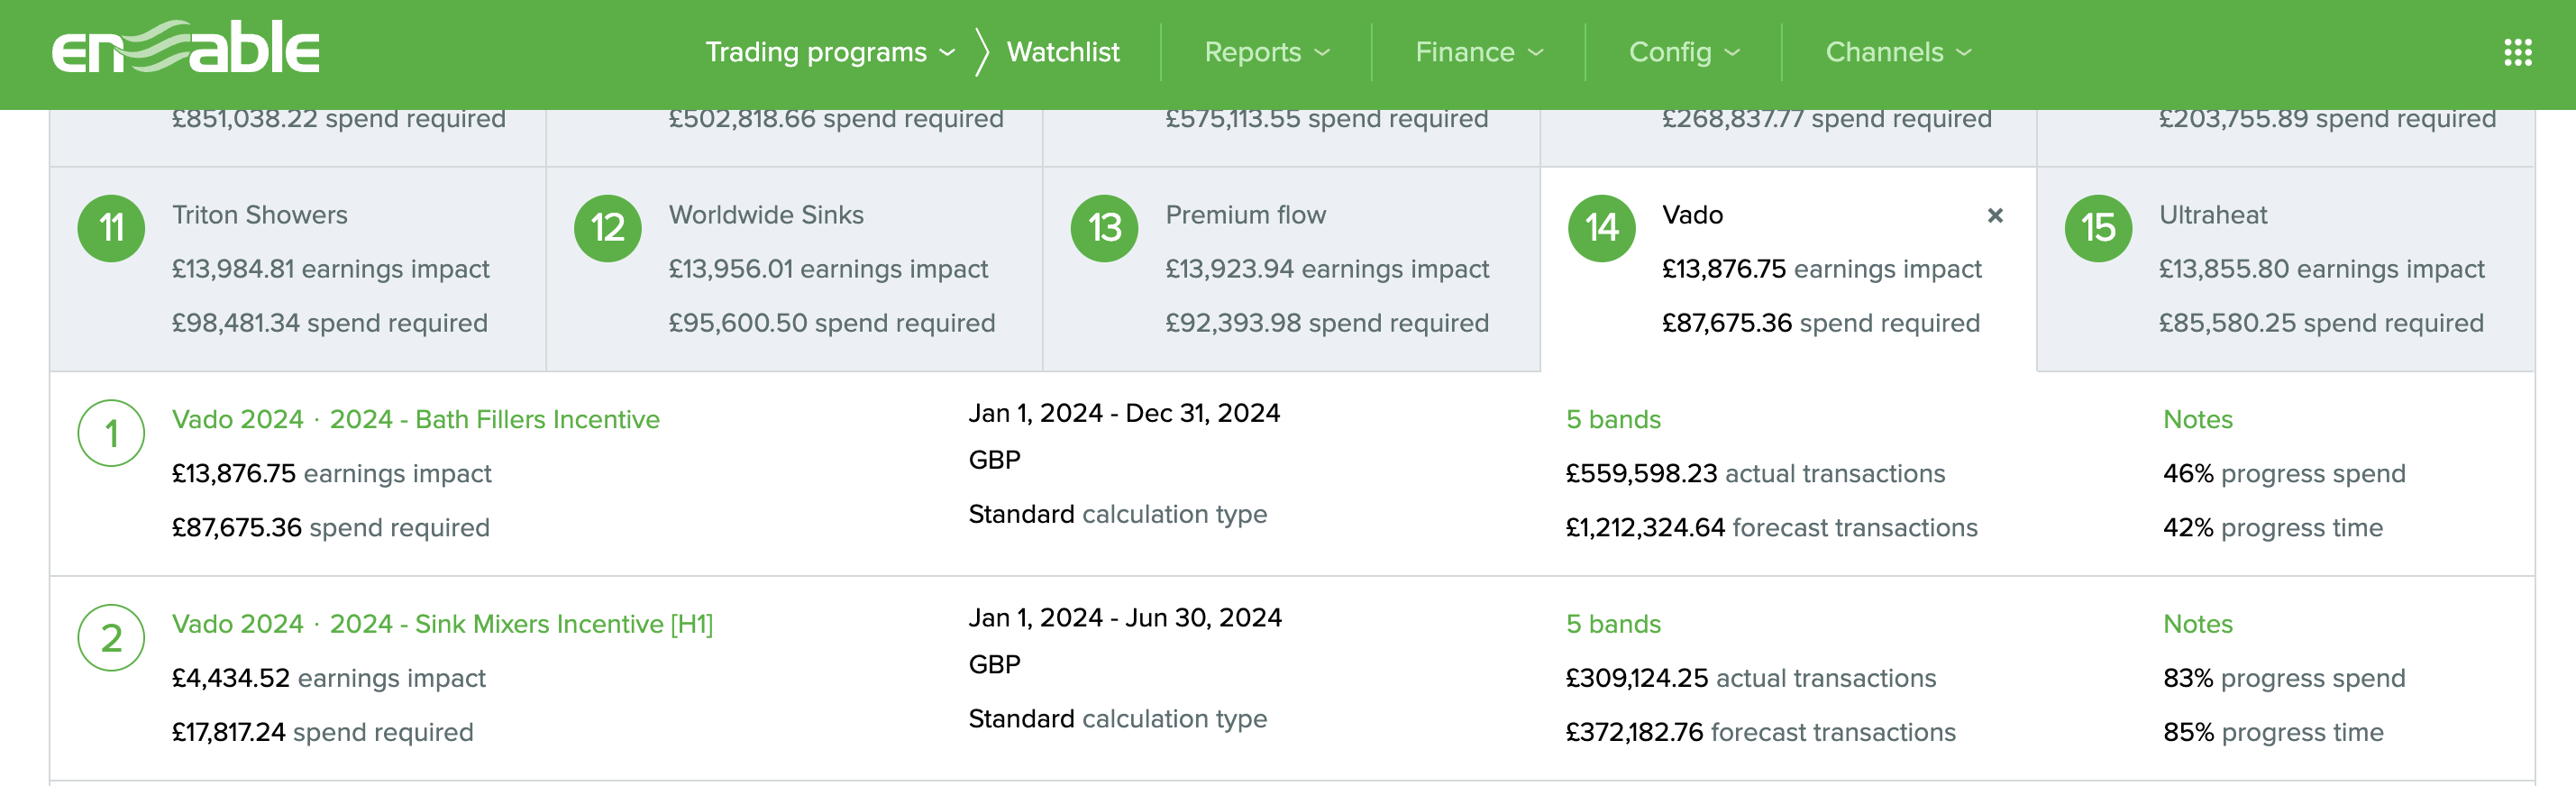Select the Triton Showers card title
This screenshot has height=786, width=2576.
259,215
